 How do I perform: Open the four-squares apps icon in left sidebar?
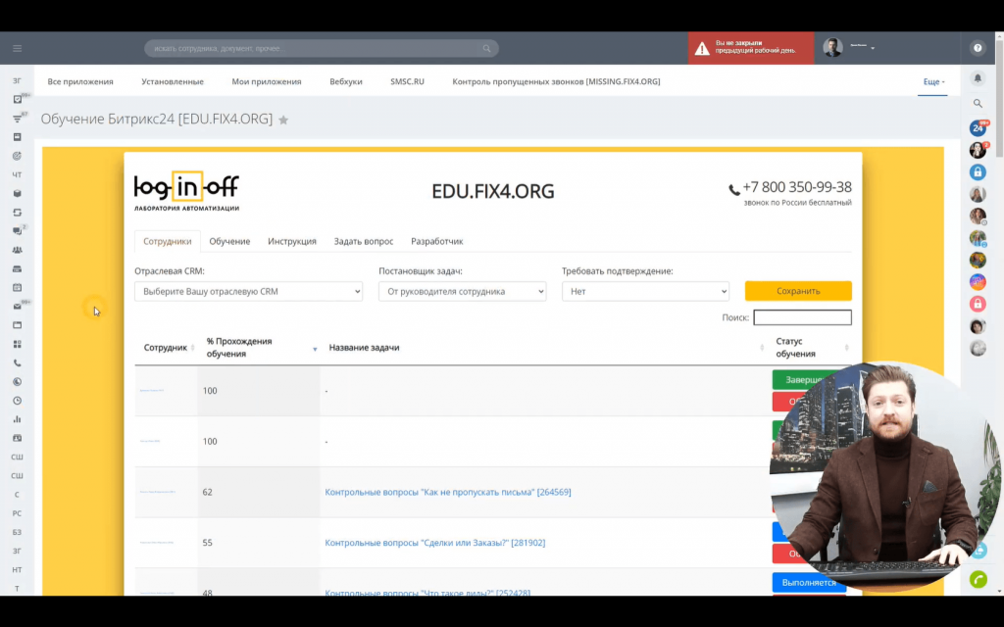click(x=18, y=344)
